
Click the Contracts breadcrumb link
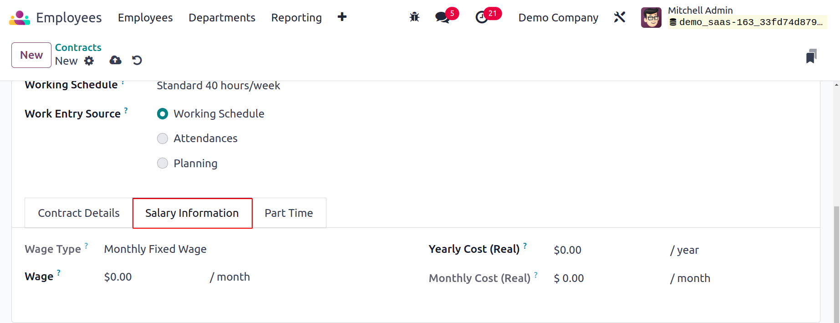[x=78, y=47]
